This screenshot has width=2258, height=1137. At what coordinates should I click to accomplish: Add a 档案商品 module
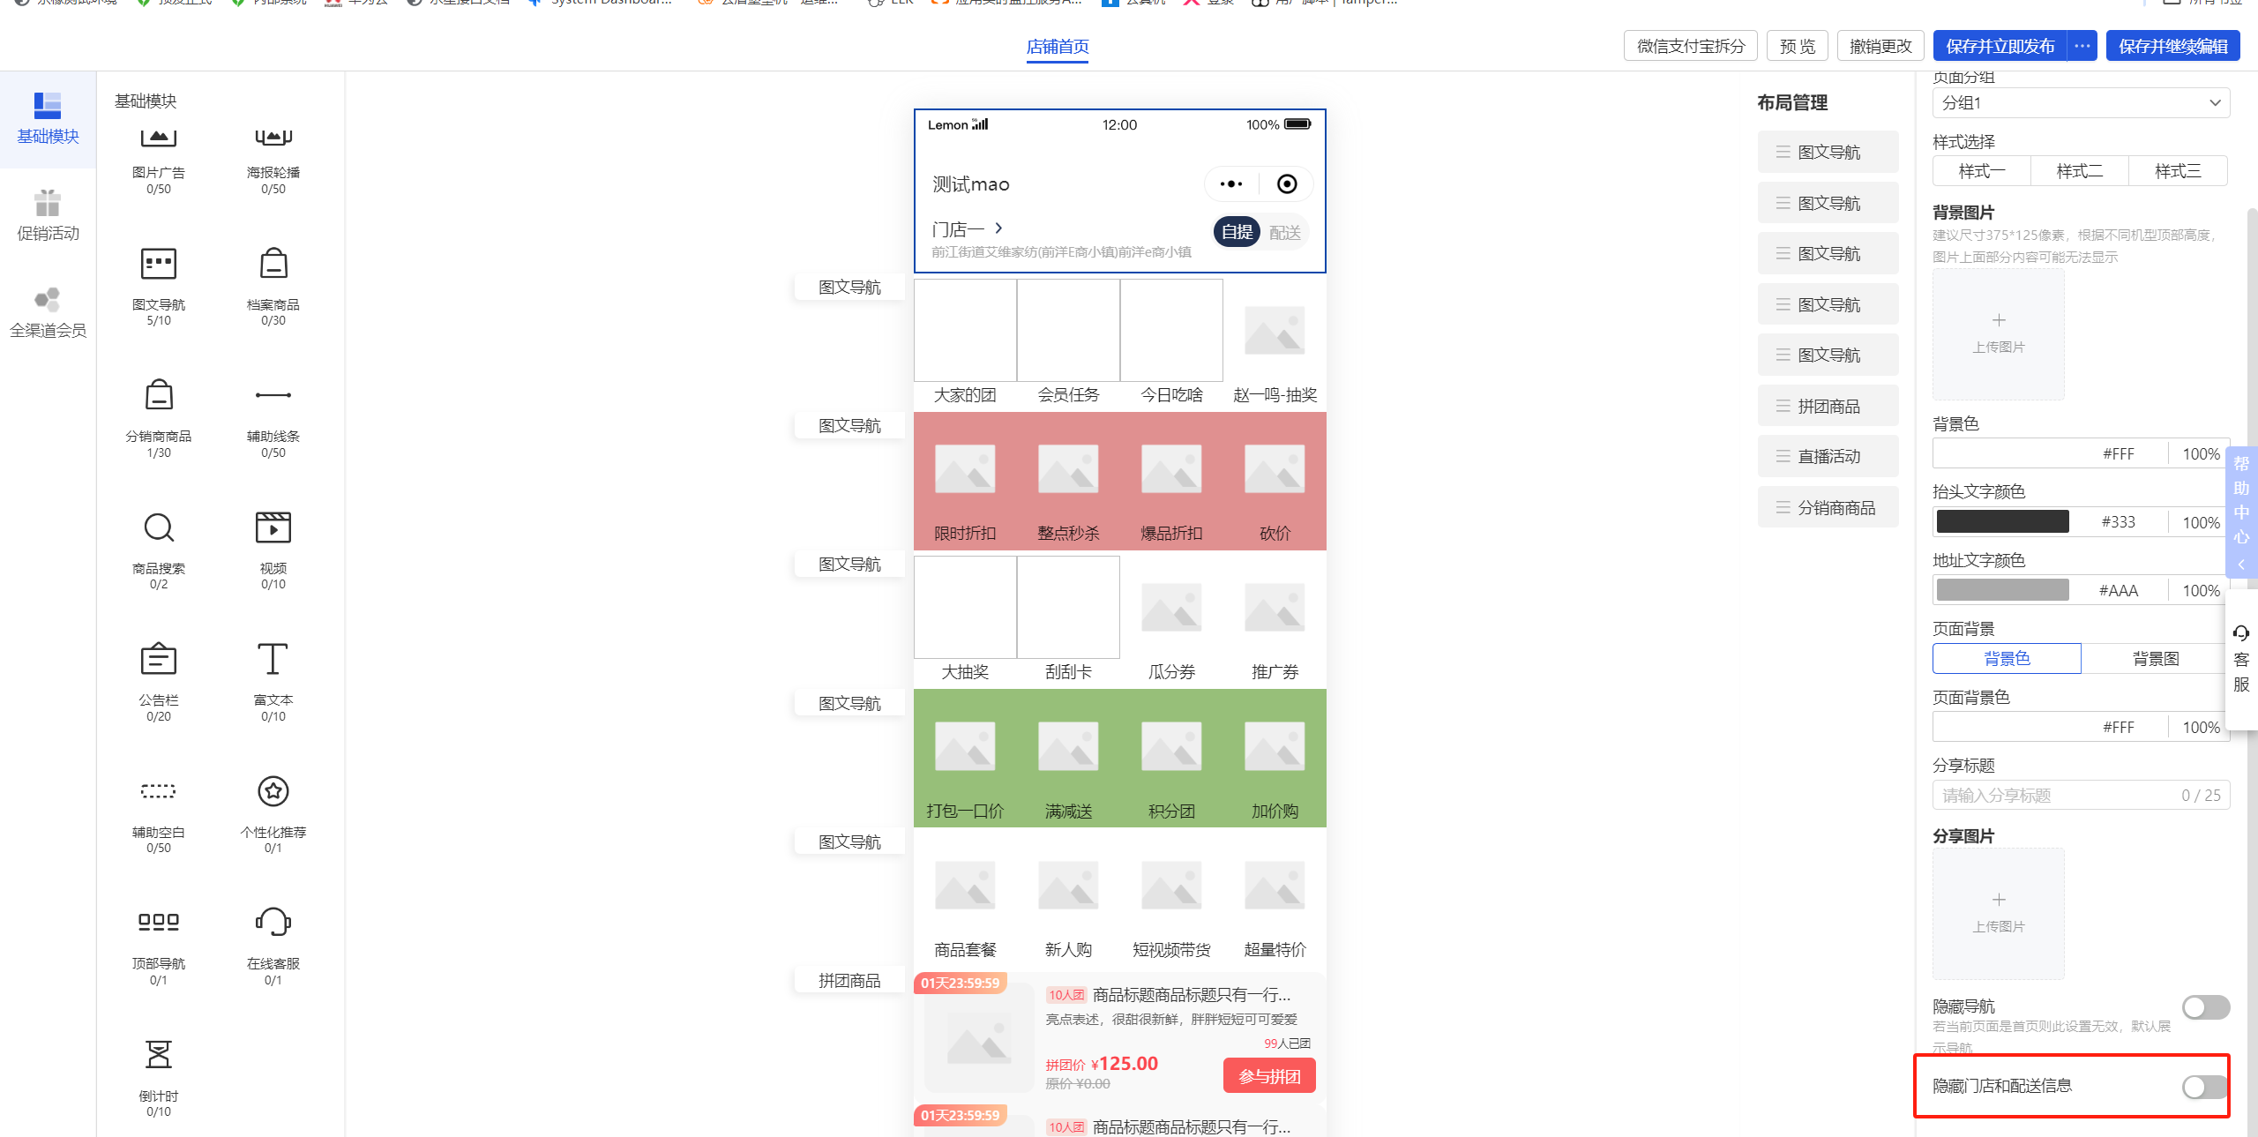[x=273, y=284]
